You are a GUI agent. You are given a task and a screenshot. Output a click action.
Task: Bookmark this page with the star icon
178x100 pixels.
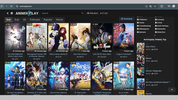[155, 6]
